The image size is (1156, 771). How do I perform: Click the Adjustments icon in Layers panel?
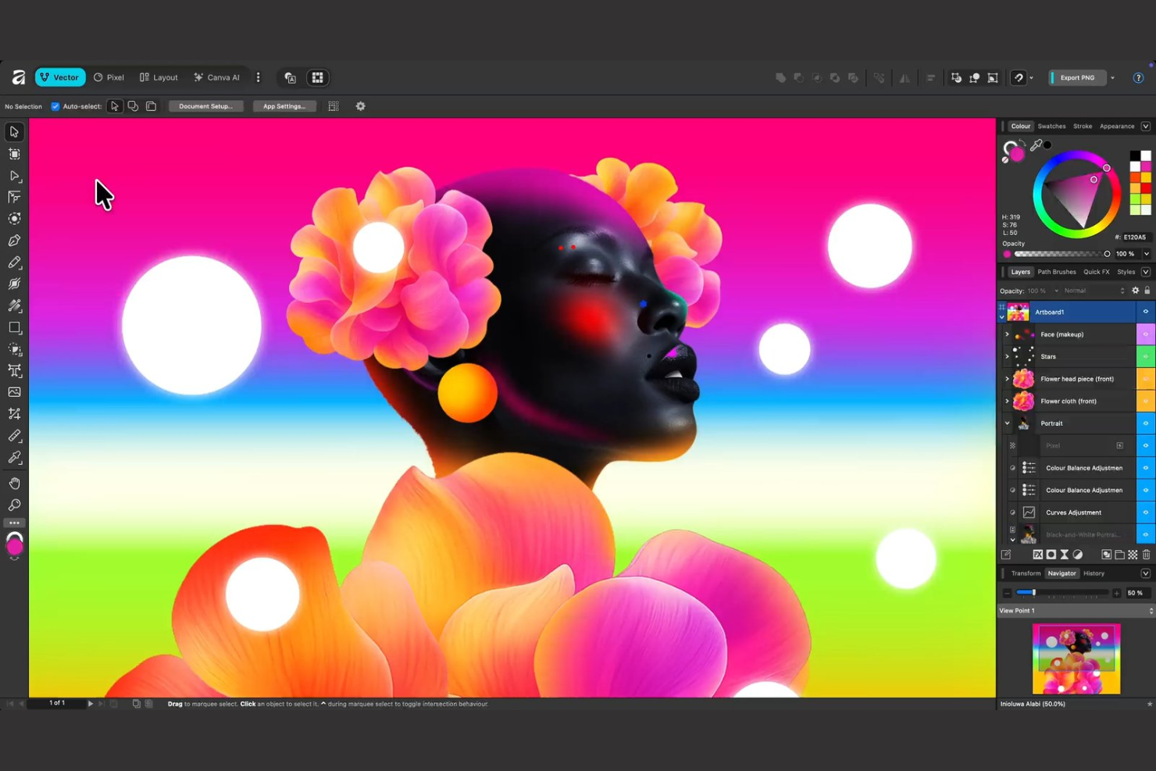click(1078, 555)
